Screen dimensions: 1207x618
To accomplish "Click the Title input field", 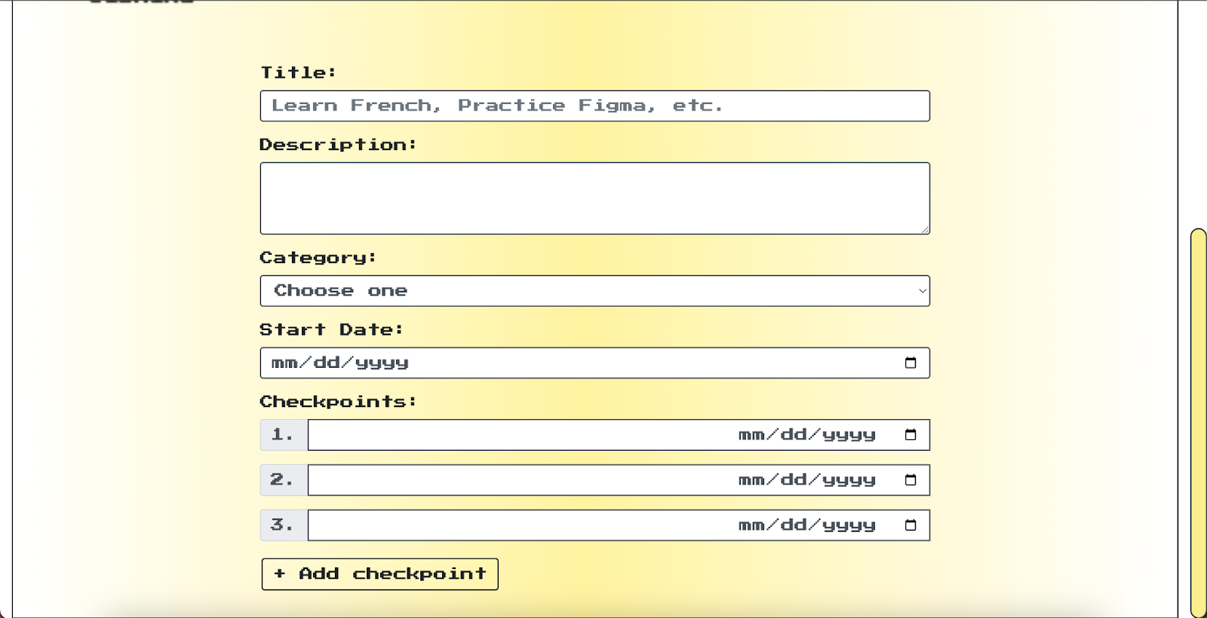I will tap(594, 106).
